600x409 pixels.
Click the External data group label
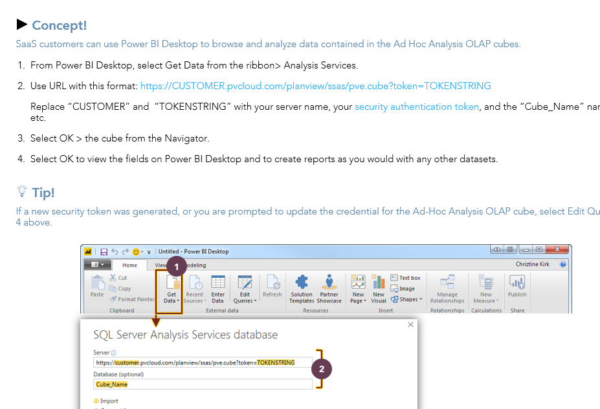coord(222,311)
